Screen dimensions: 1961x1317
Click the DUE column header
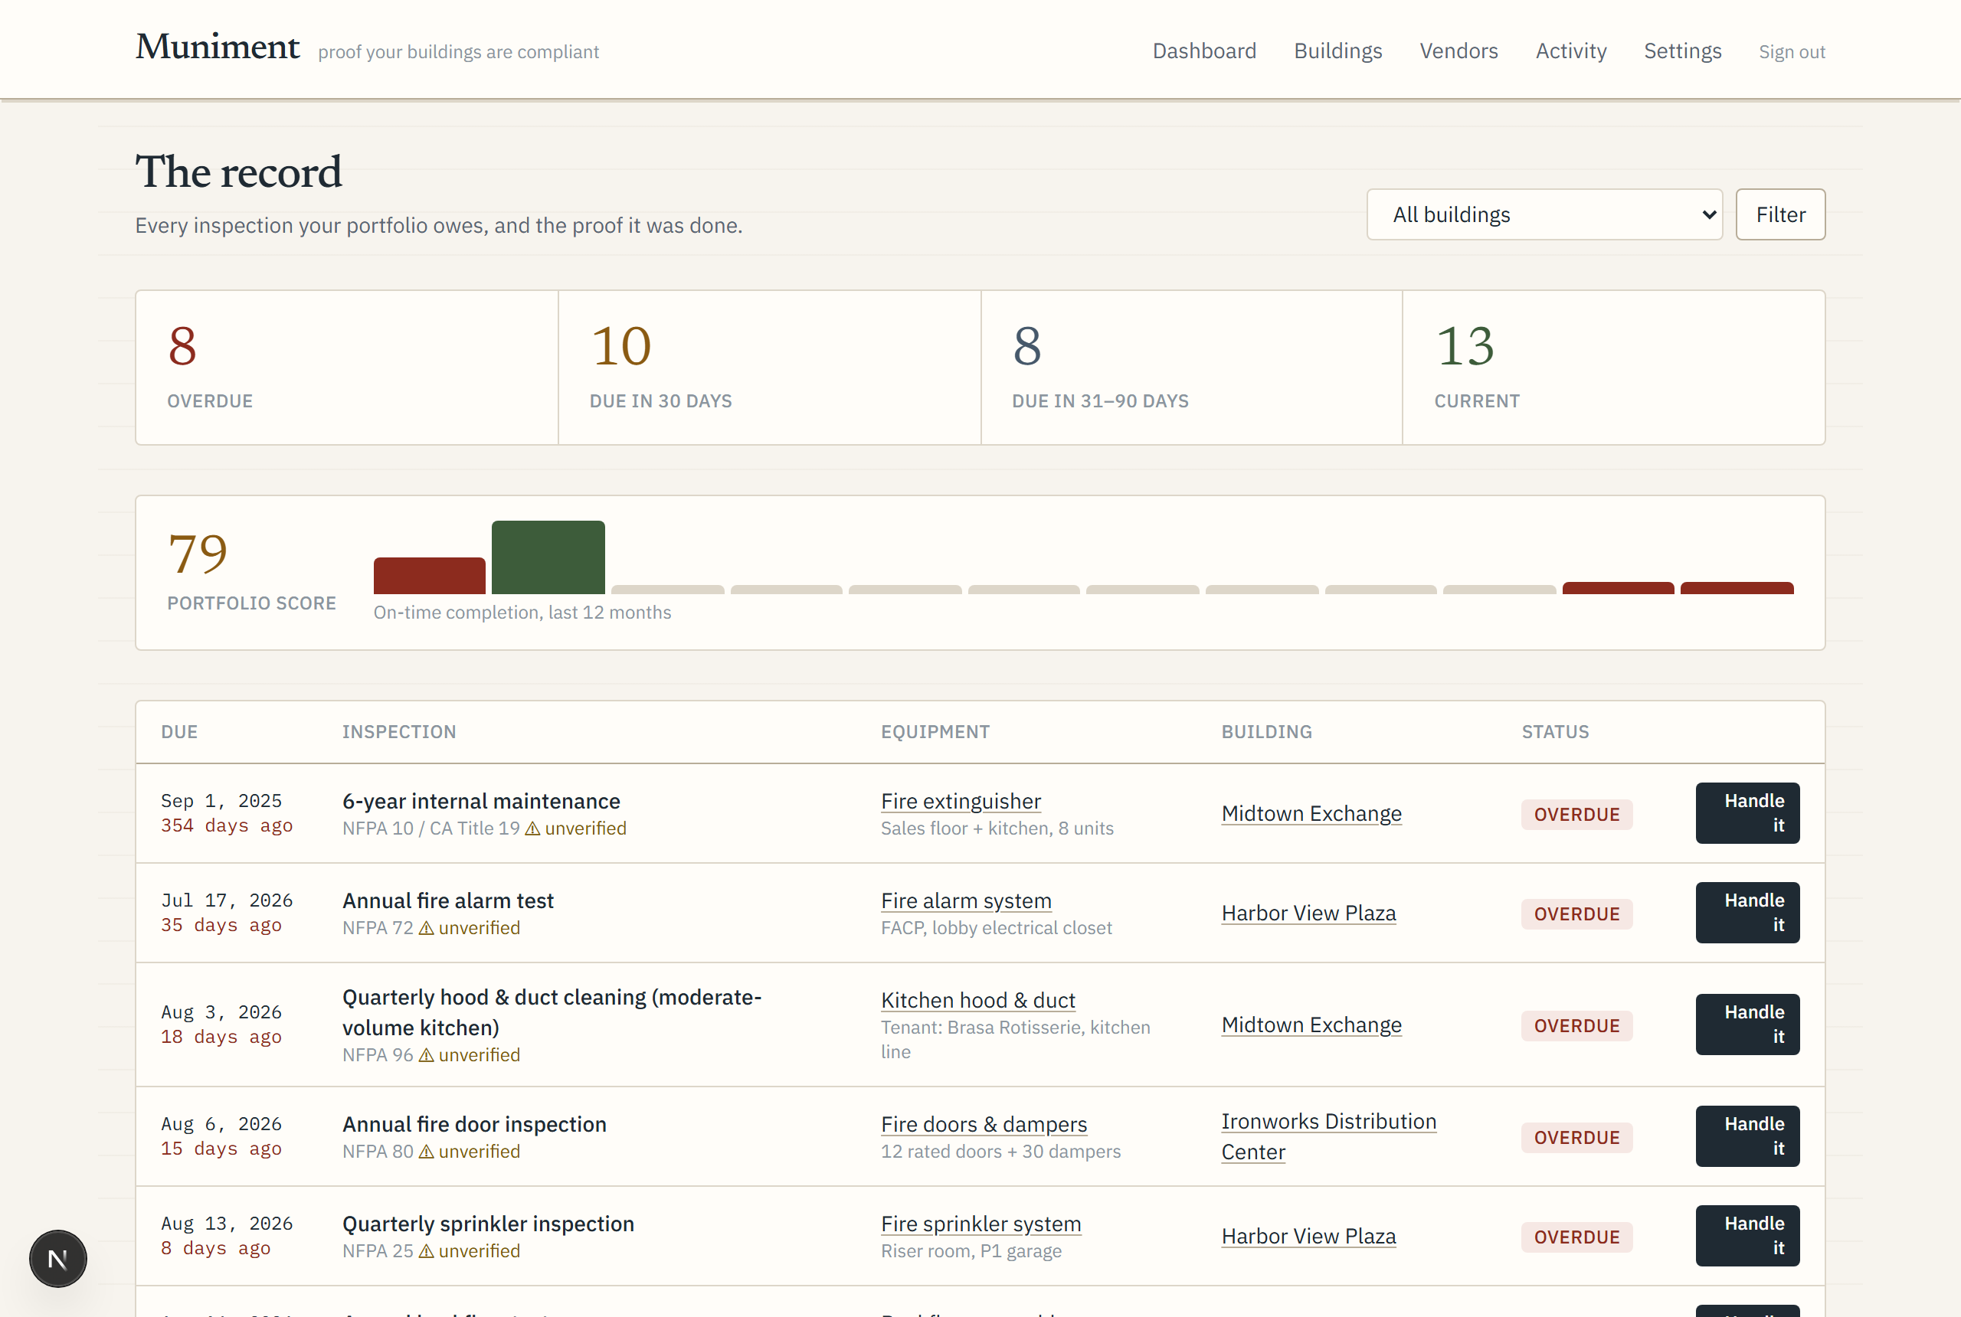click(x=179, y=731)
